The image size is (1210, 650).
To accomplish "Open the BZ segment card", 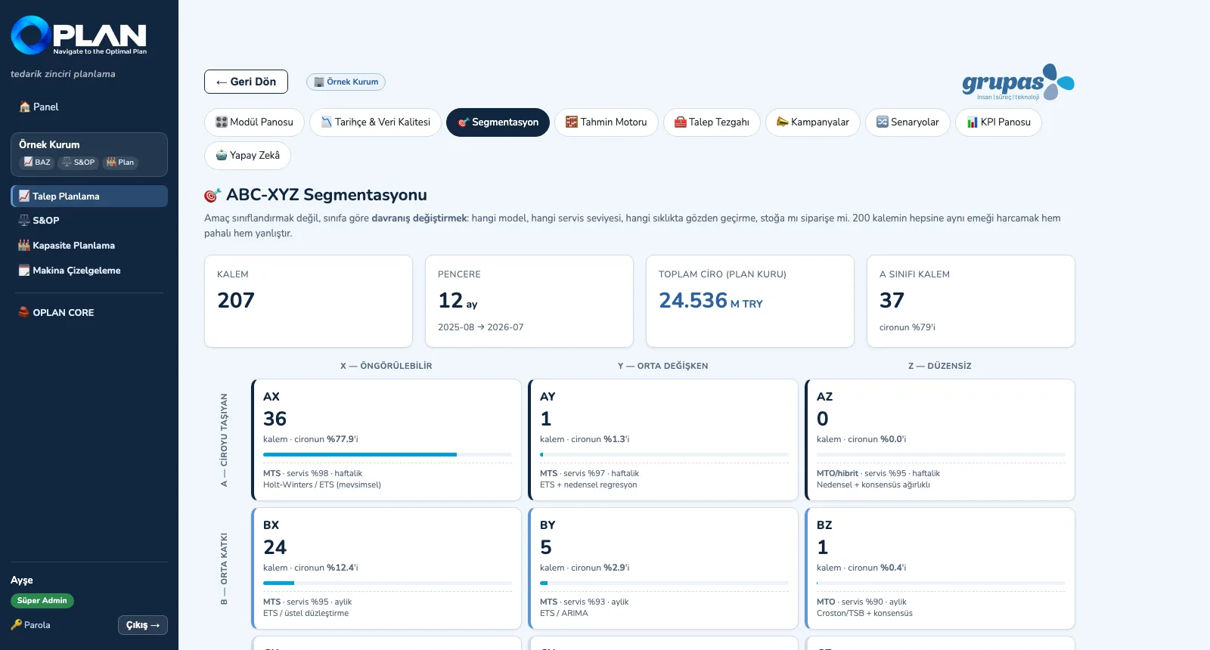I will tap(940, 568).
